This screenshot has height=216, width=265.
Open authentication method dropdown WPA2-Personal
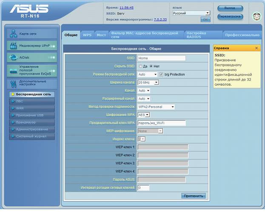point(156,107)
